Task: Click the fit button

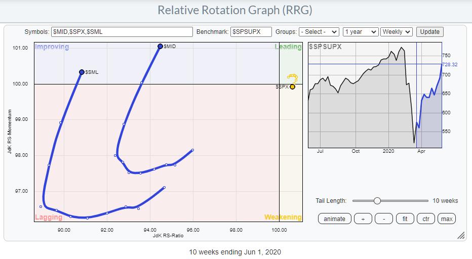Action: [405, 219]
